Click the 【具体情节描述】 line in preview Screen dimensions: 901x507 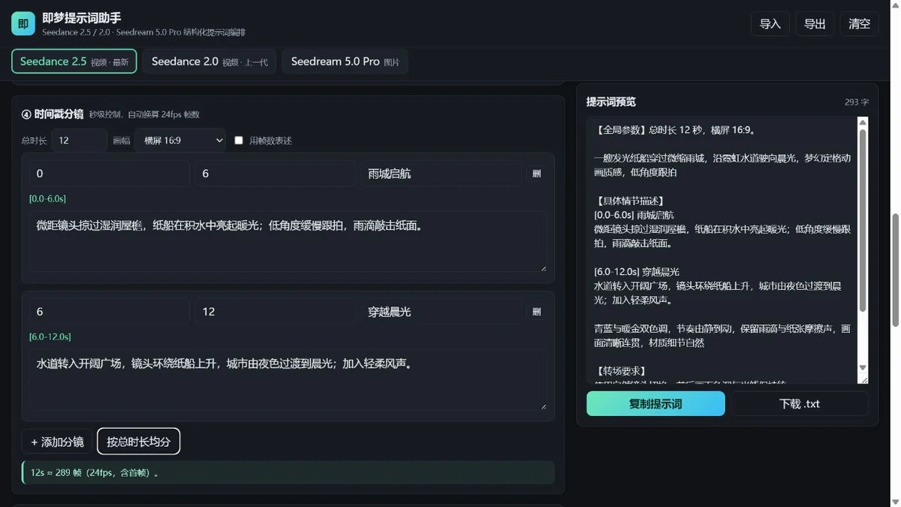click(x=629, y=201)
